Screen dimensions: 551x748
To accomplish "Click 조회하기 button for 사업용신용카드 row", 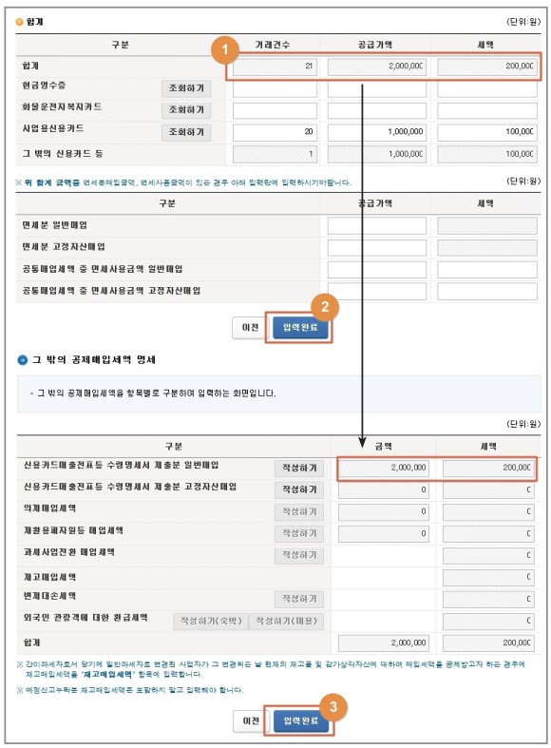I will click(x=186, y=132).
